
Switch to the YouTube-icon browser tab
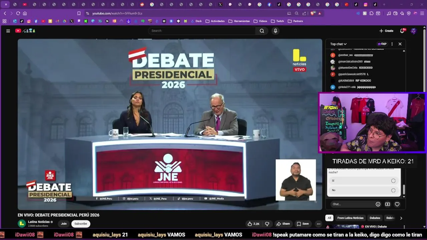[x=25, y=4]
